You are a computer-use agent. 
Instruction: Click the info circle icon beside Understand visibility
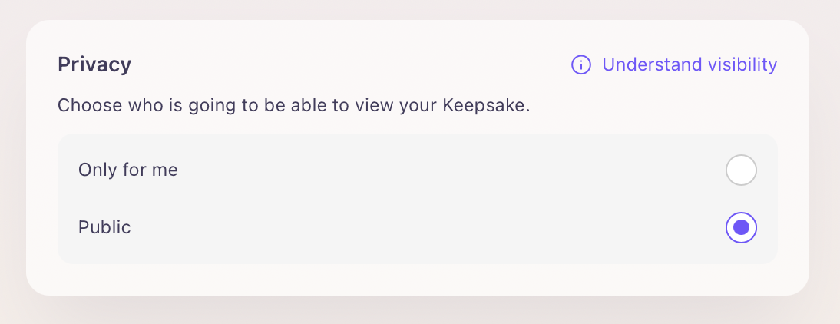[581, 65]
